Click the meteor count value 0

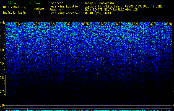click(39, 13)
